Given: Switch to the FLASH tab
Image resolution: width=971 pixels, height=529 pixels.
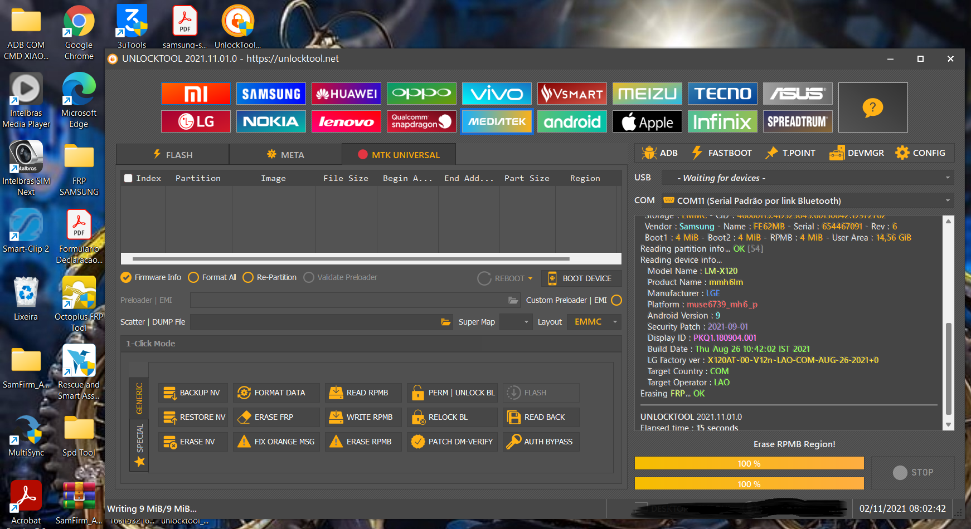Looking at the screenshot, I should pos(173,155).
